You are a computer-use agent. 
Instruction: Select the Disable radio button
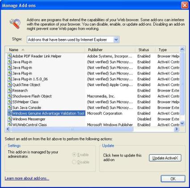(x=74, y=162)
